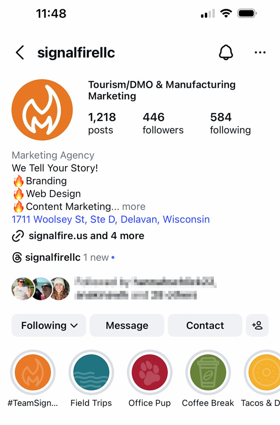Screen dimensions: 280x425
Task: Open the three-dot more options menu
Action: (x=260, y=53)
